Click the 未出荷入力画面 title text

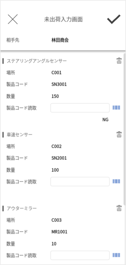click(63, 19)
